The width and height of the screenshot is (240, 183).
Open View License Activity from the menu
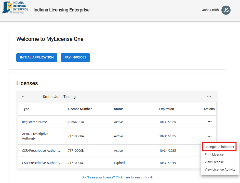(220, 170)
